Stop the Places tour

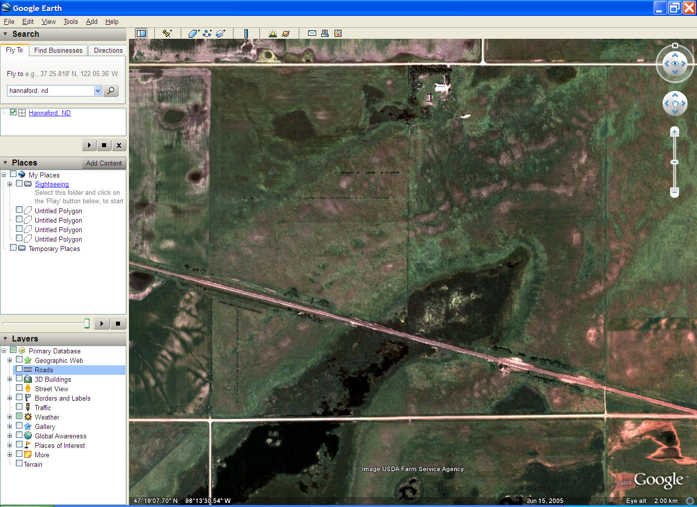click(x=118, y=324)
